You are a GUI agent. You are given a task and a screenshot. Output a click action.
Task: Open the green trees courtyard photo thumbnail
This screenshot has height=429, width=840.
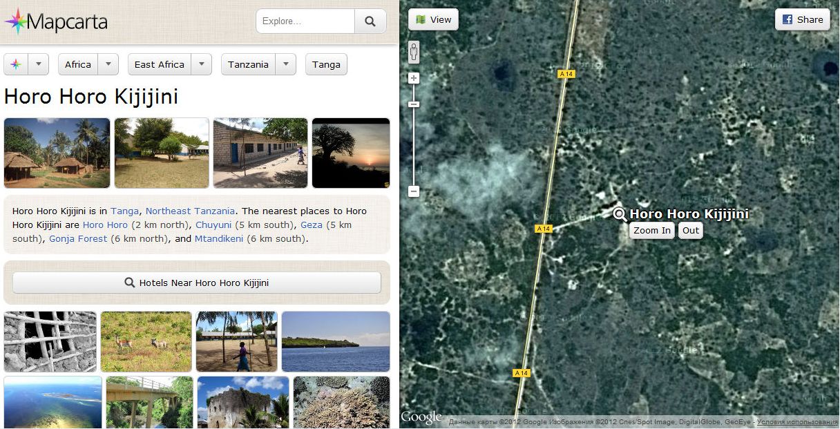pos(162,153)
